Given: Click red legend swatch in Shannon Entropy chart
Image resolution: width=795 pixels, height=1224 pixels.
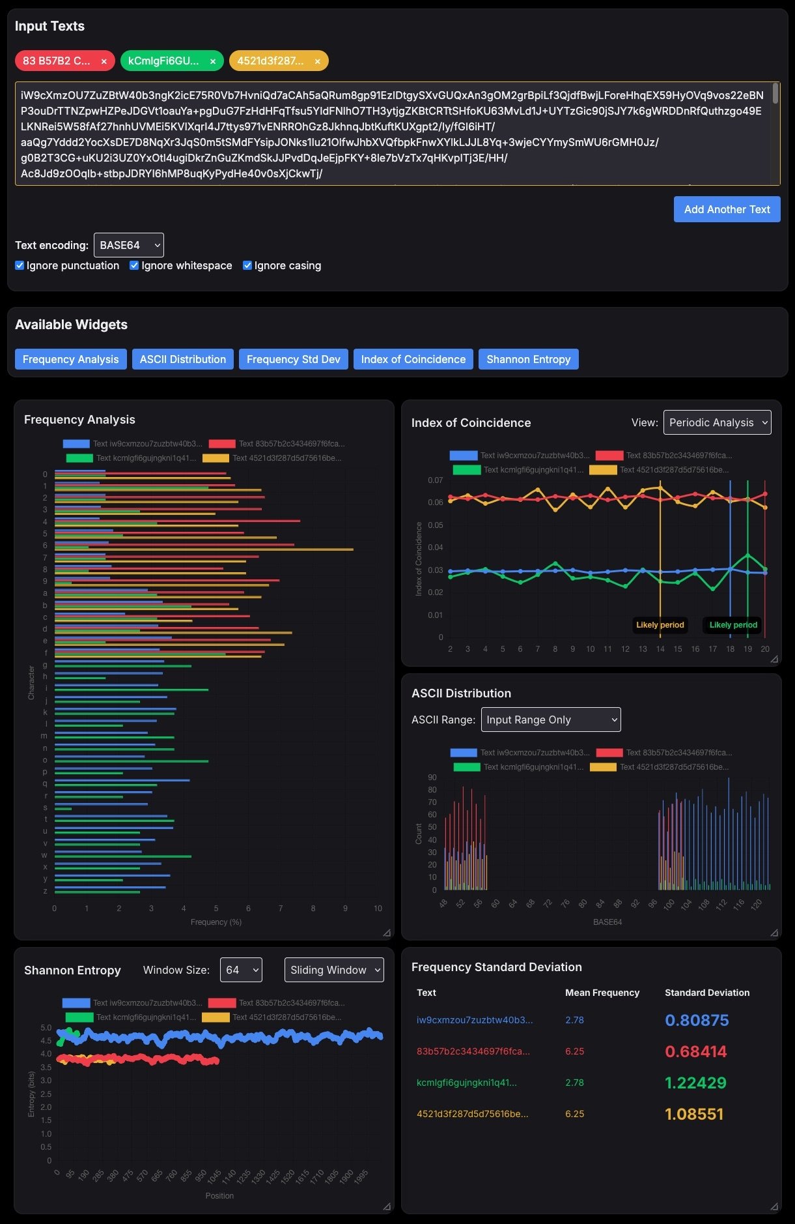Looking at the screenshot, I should (222, 1003).
